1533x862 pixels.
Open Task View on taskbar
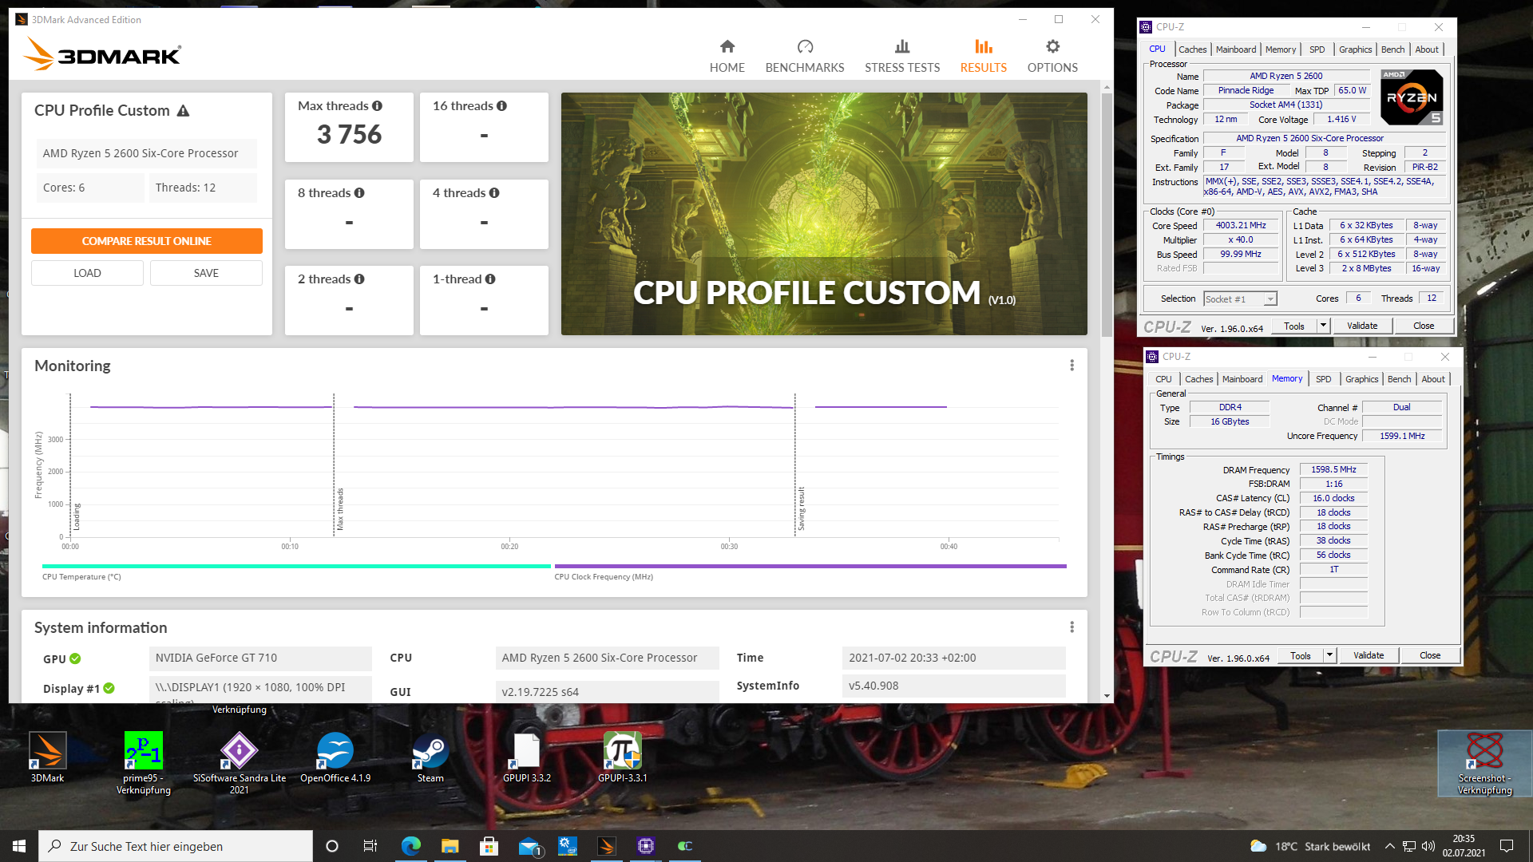coord(370,846)
